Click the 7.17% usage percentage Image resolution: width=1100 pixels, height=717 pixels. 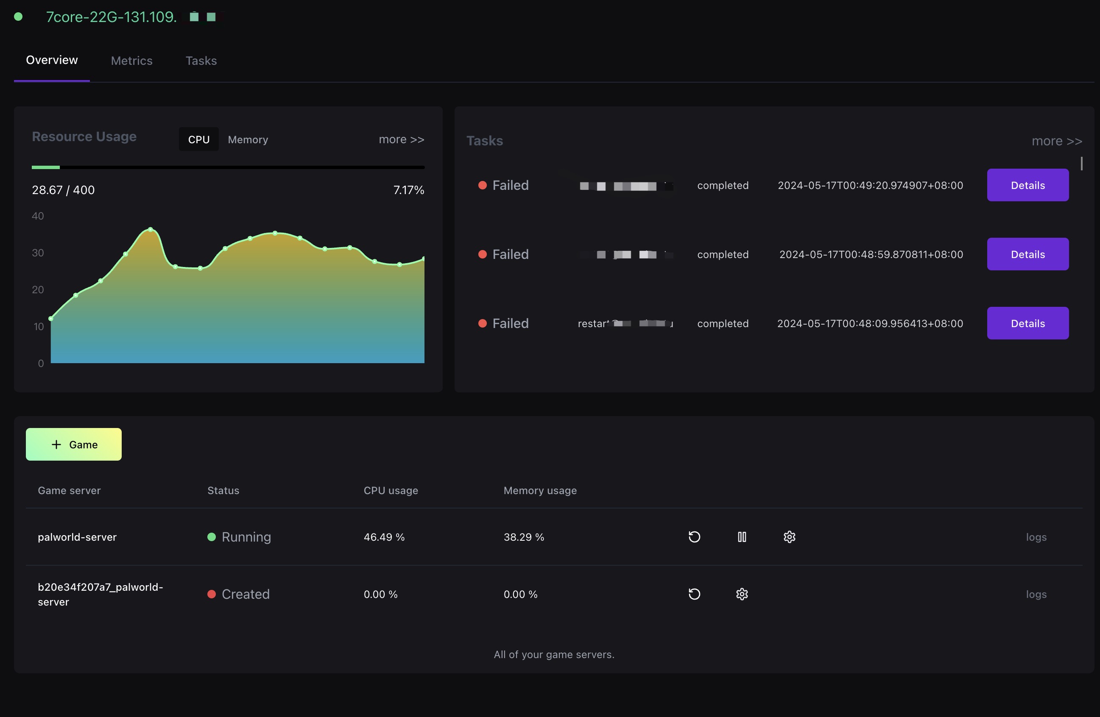point(408,190)
